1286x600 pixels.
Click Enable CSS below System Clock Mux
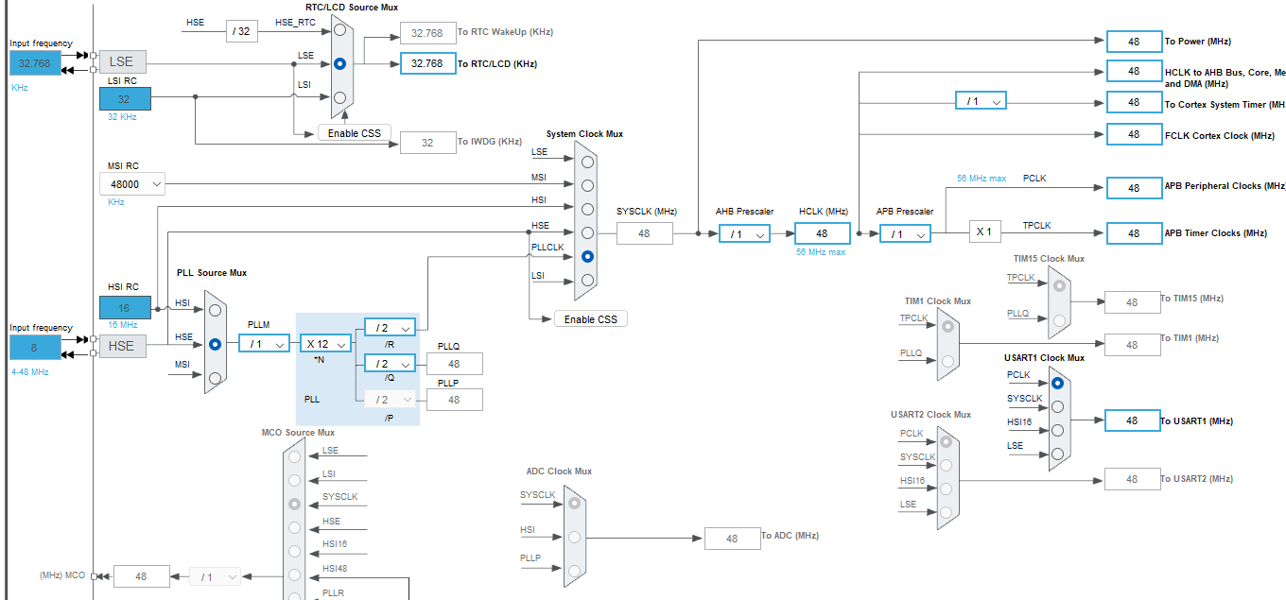[591, 318]
